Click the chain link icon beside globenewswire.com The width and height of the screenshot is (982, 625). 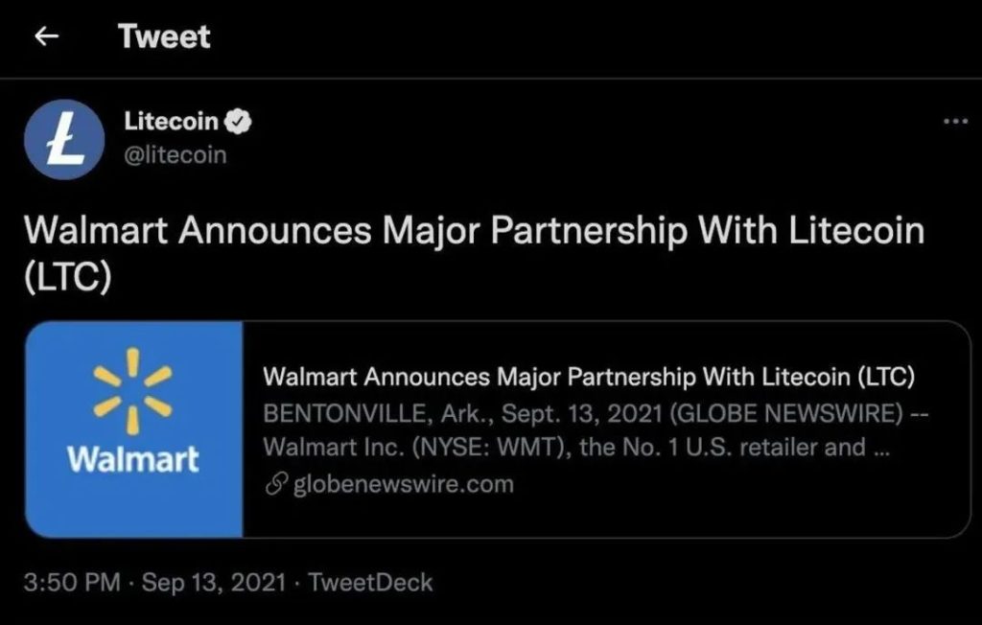pos(275,484)
